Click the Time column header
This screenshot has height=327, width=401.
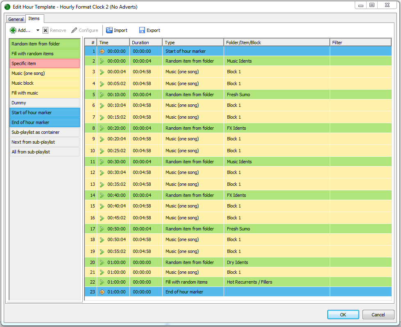113,43
